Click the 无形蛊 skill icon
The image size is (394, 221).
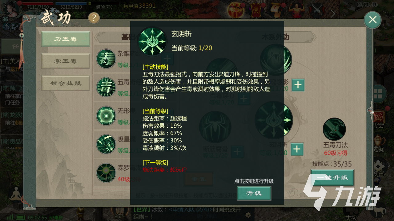tap(106, 115)
